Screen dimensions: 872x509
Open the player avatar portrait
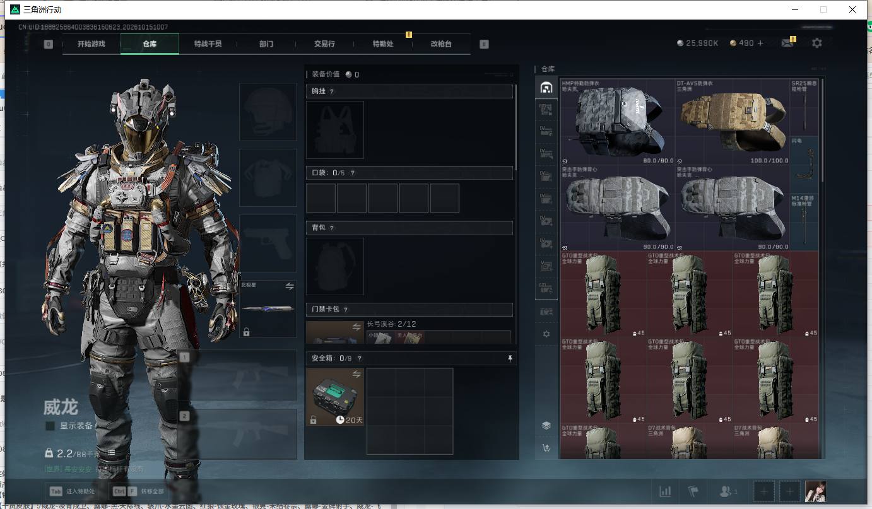tap(815, 491)
